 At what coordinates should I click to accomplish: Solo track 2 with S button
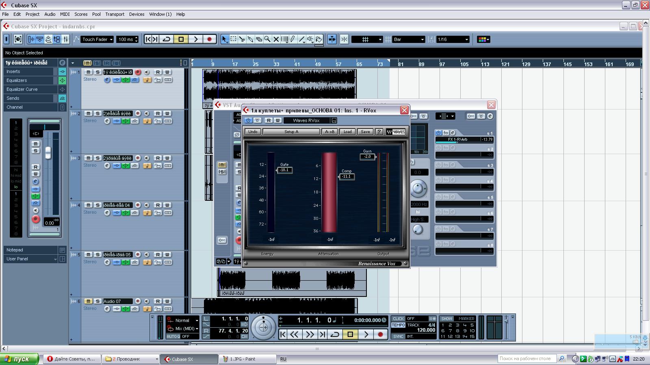(97, 114)
